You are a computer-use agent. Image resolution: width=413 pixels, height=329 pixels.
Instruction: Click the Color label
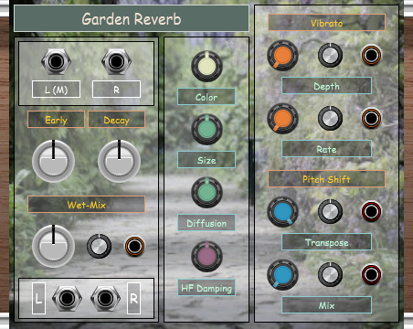[206, 97]
